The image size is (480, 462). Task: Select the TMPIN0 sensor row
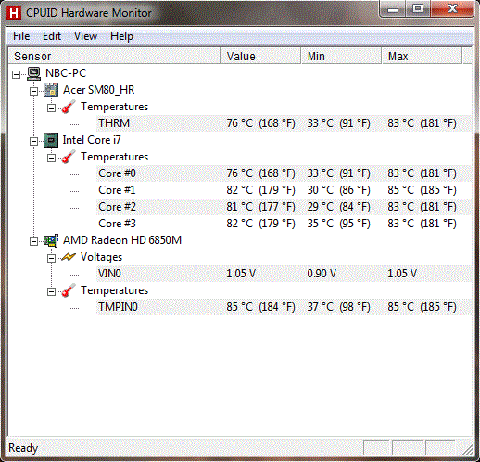(x=284, y=307)
